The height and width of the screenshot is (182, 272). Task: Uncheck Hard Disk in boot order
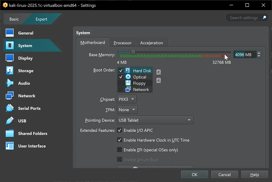121,71
